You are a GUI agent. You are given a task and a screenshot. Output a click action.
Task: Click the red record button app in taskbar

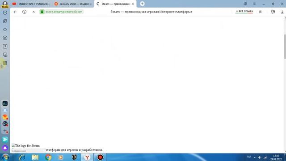coord(100,157)
